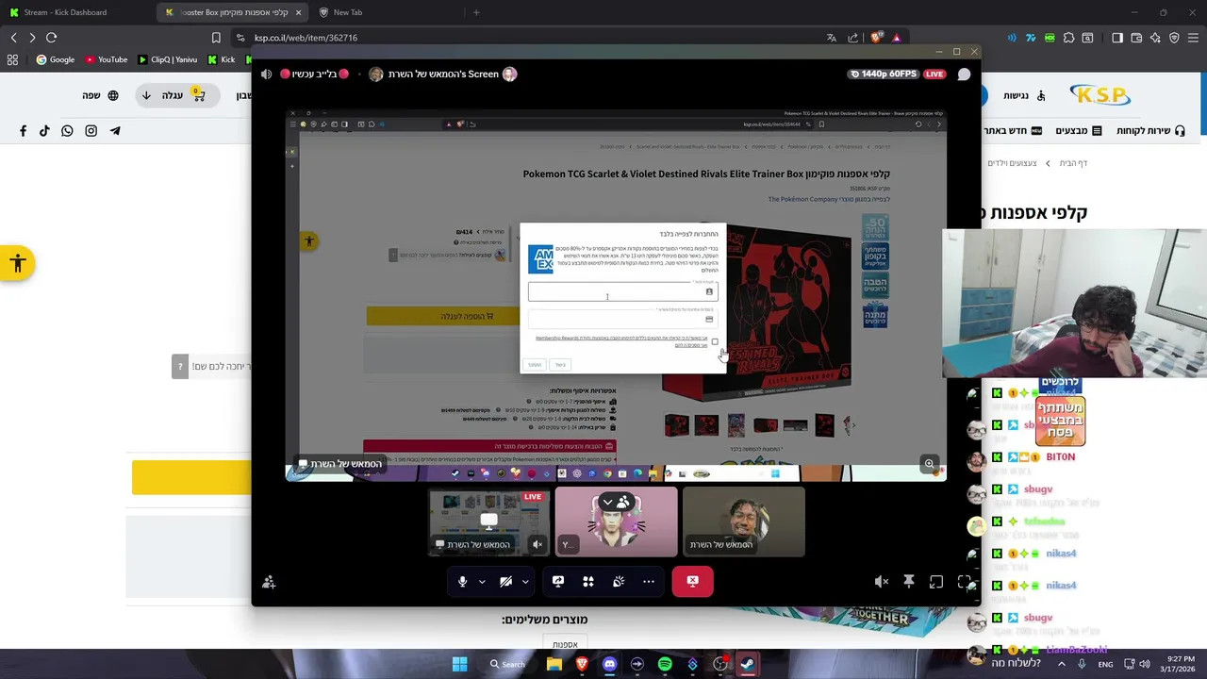Unmute the stream volume speaker in call controls
The width and height of the screenshot is (1207, 679).
tap(881, 582)
